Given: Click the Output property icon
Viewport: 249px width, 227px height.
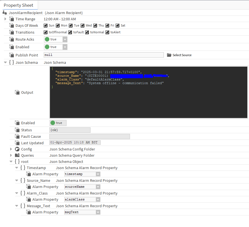Looking at the screenshot, I should pyautogui.click(x=17, y=92).
